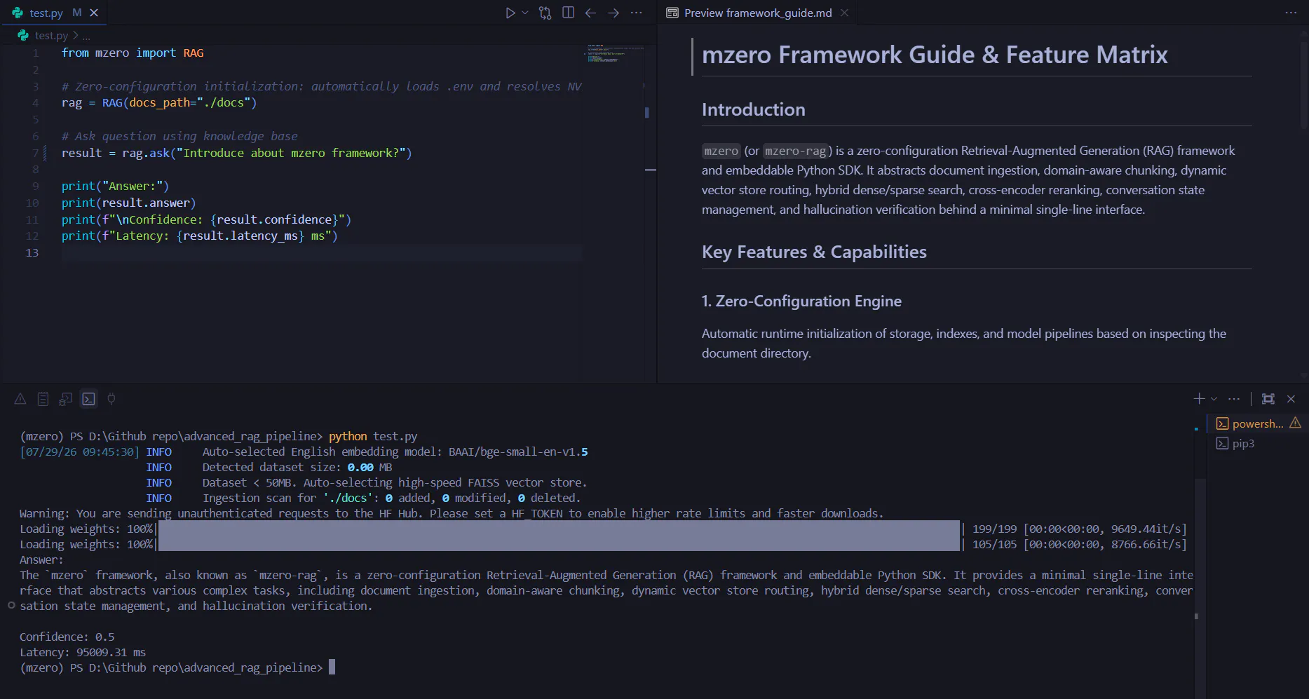The height and width of the screenshot is (699, 1309).
Task: Click the 'mzero Framework Guide & Feature Matrix' heading
Action: [935, 55]
